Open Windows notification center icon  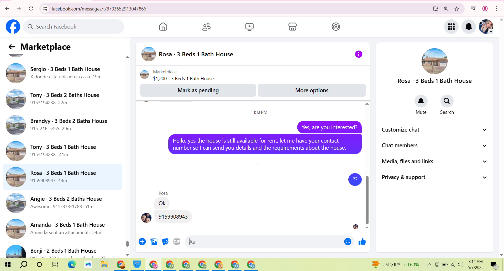494,265
